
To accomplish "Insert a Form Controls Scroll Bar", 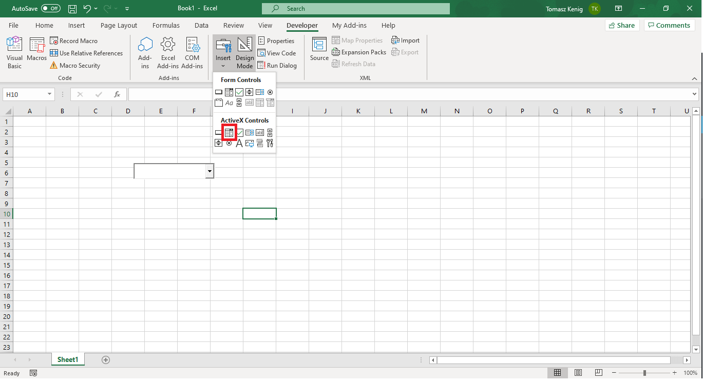I will [x=239, y=103].
